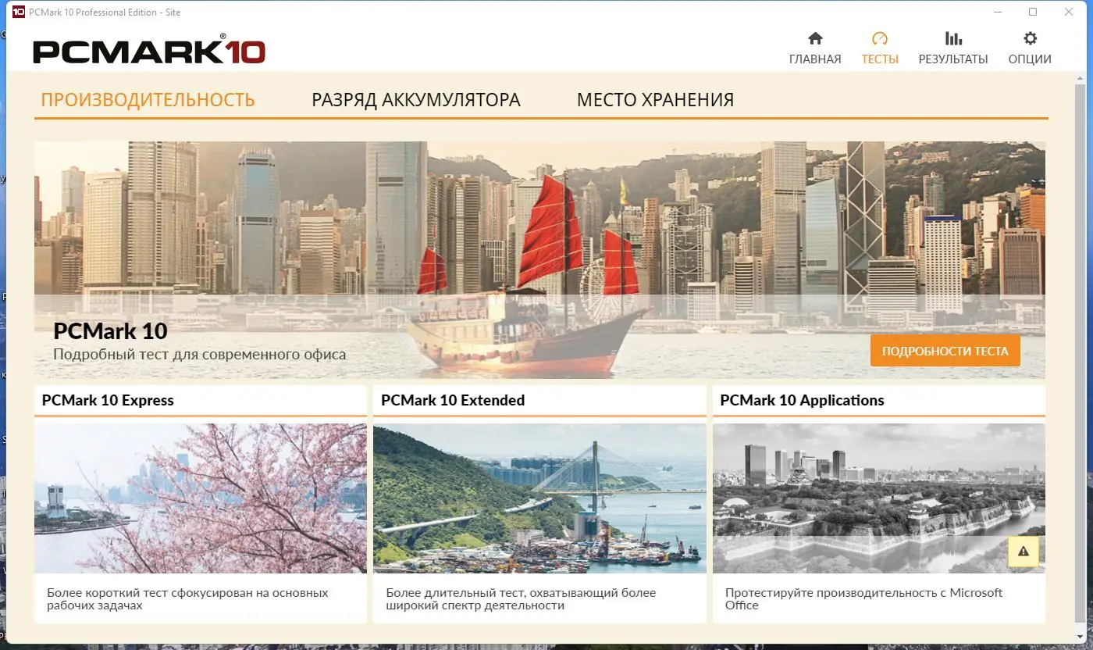
Task: Click the Extended description 'Более длительный тест'
Action: pyautogui.click(x=521, y=598)
